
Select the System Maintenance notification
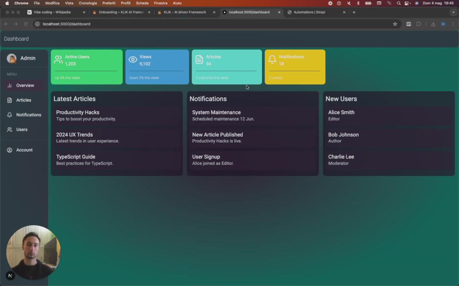pyautogui.click(x=253, y=116)
